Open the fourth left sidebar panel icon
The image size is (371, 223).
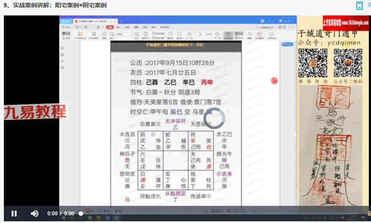62,68
